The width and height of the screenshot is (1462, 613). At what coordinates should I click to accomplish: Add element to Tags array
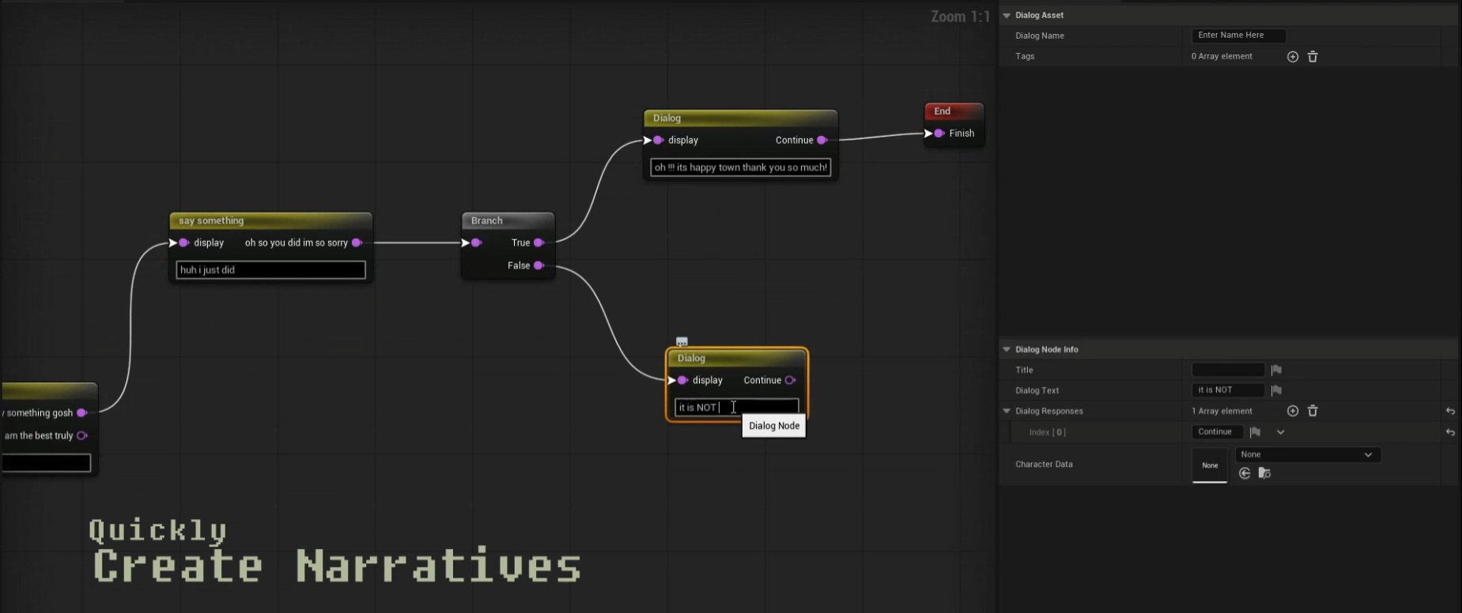[1293, 57]
